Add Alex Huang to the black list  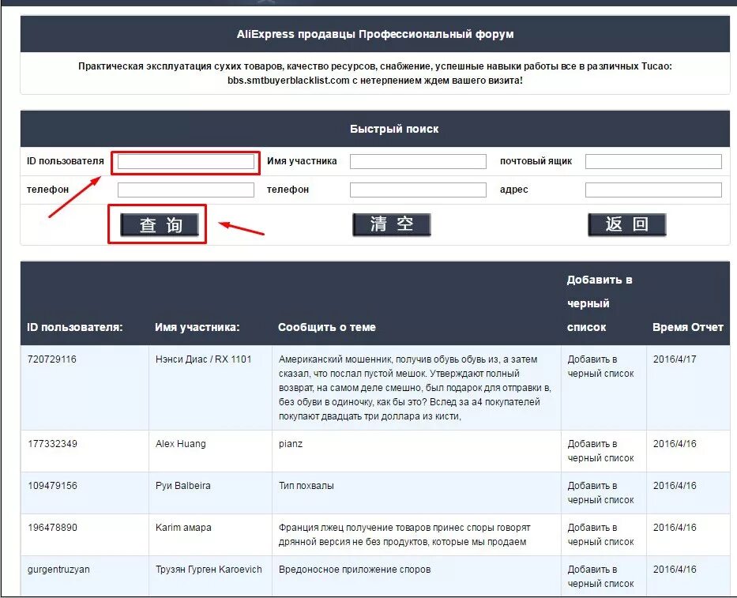tap(600, 451)
